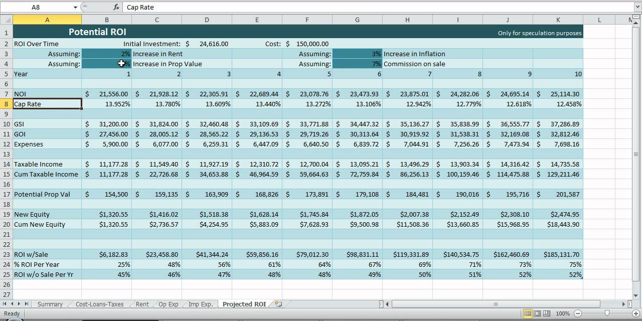Image resolution: width=642 pixels, height=321 pixels.
Task: Enable Page Break Preview view
Action: click(547, 313)
